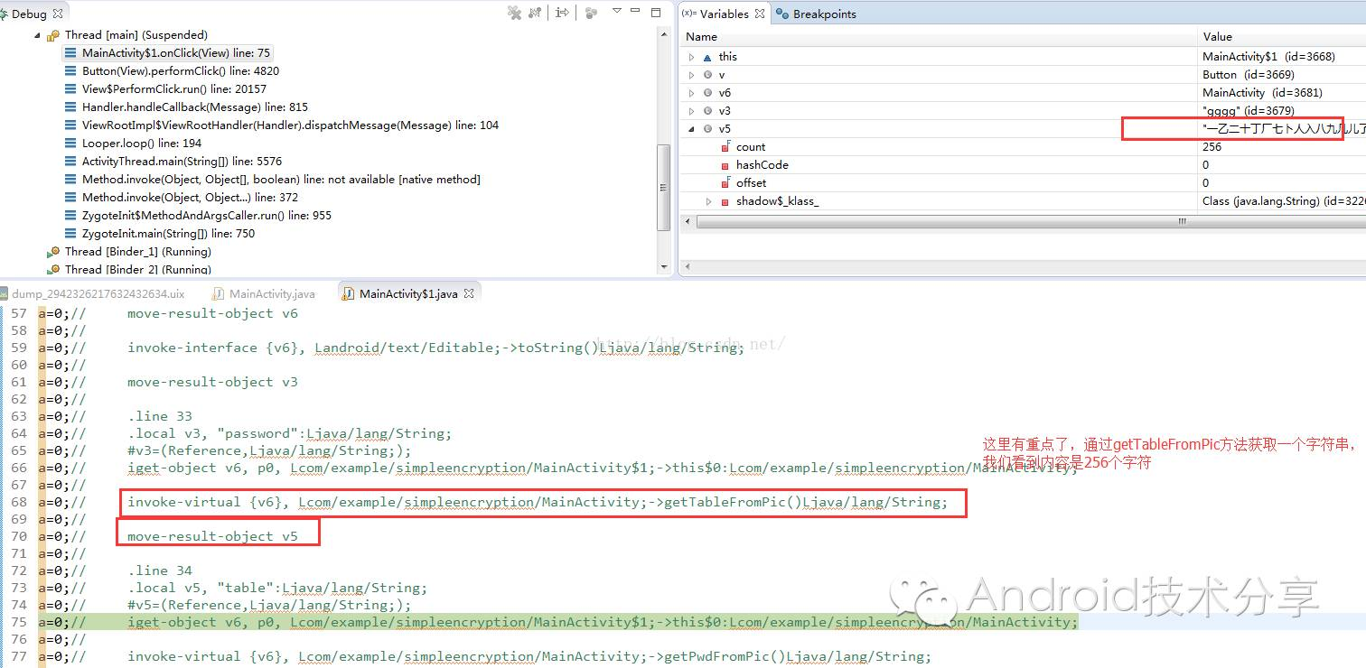Click the Value column header in Variables
Viewport: 1366px width, 668px height.
point(1282,37)
